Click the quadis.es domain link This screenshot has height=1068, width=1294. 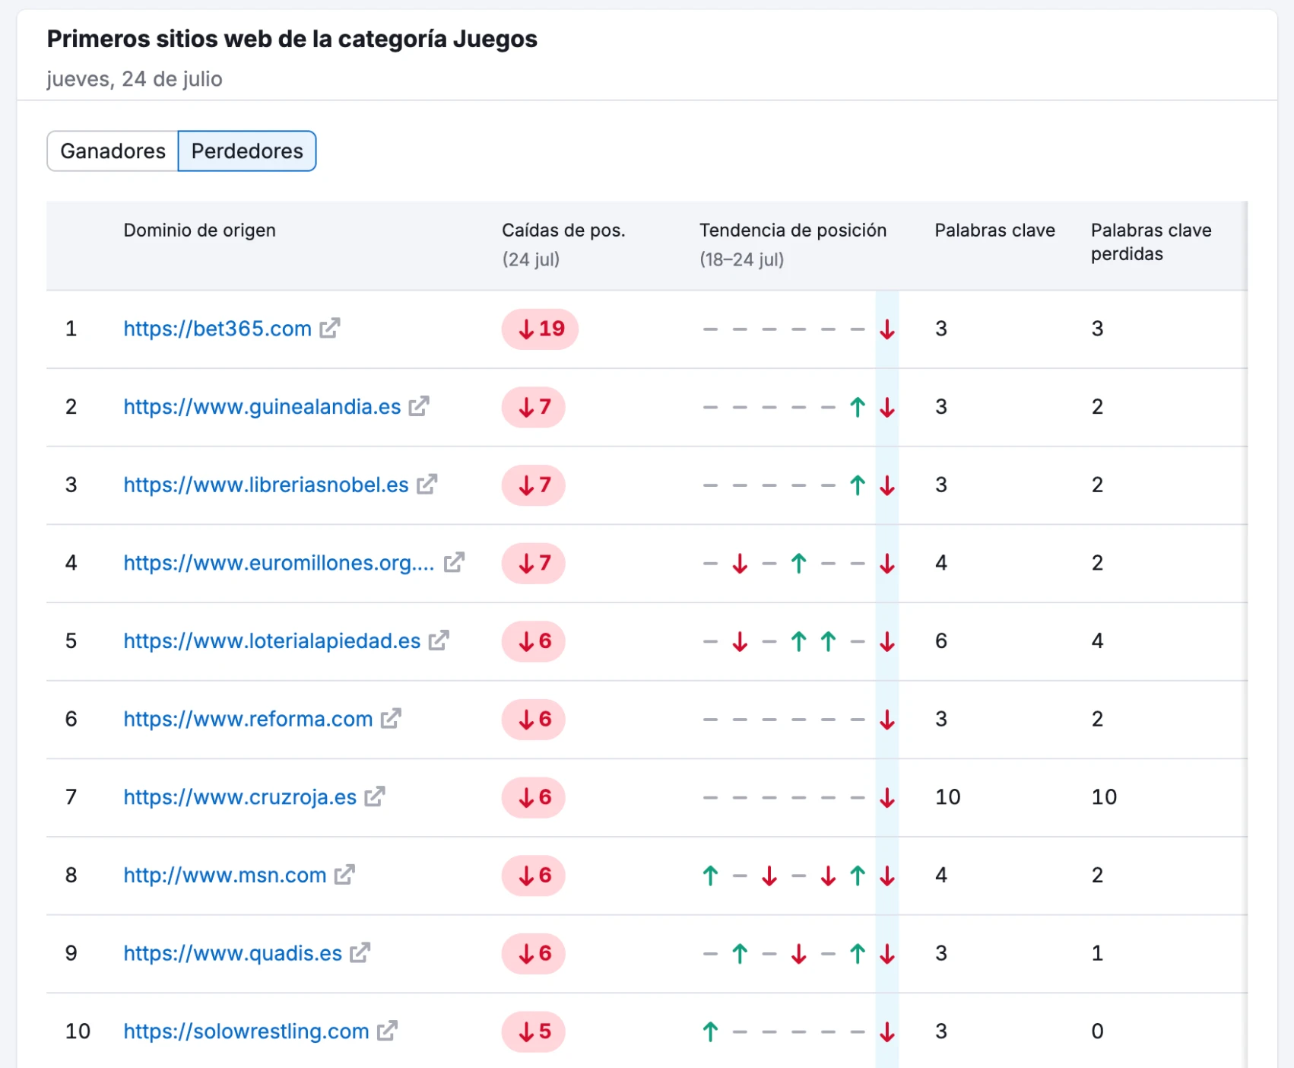230,953
